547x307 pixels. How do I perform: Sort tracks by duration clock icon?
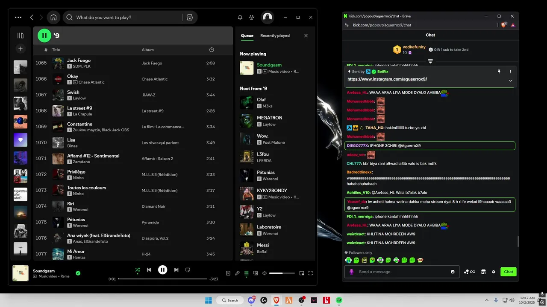click(x=212, y=50)
